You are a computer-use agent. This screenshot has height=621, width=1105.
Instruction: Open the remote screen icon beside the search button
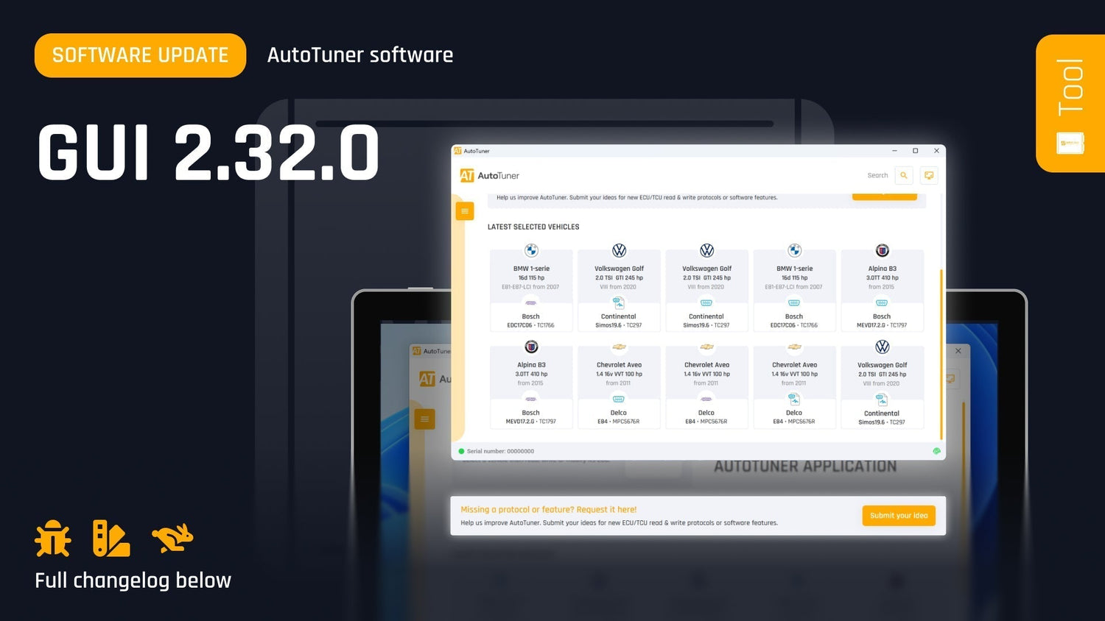(x=929, y=175)
